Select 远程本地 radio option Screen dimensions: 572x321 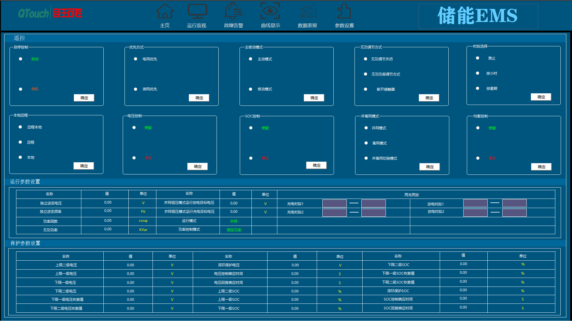(20, 127)
